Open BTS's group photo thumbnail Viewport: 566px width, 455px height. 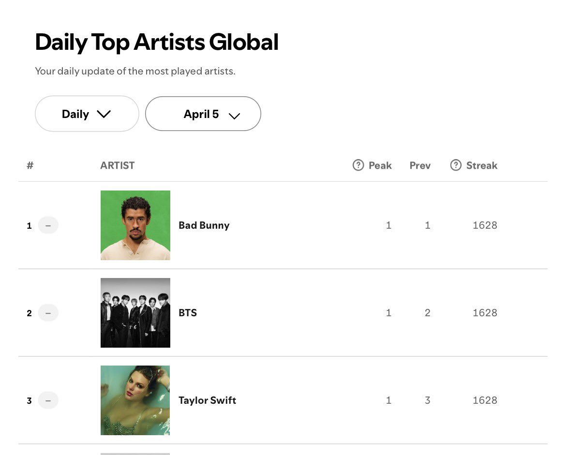pos(135,313)
